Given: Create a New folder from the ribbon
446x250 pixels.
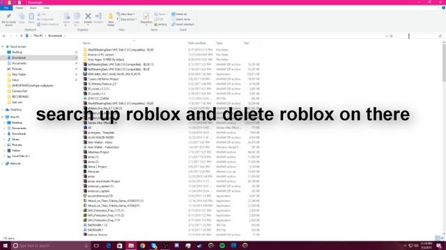Looking at the screenshot, I should pos(111,19).
